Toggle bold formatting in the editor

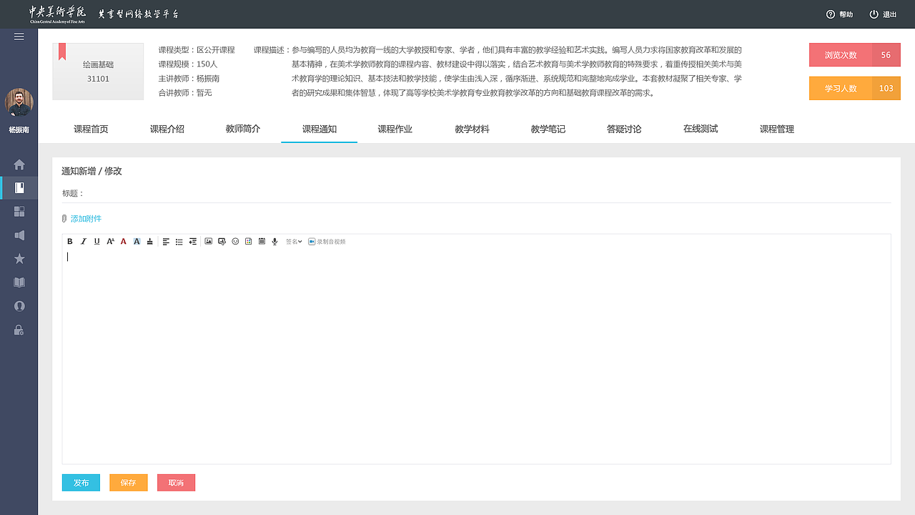coord(69,241)
